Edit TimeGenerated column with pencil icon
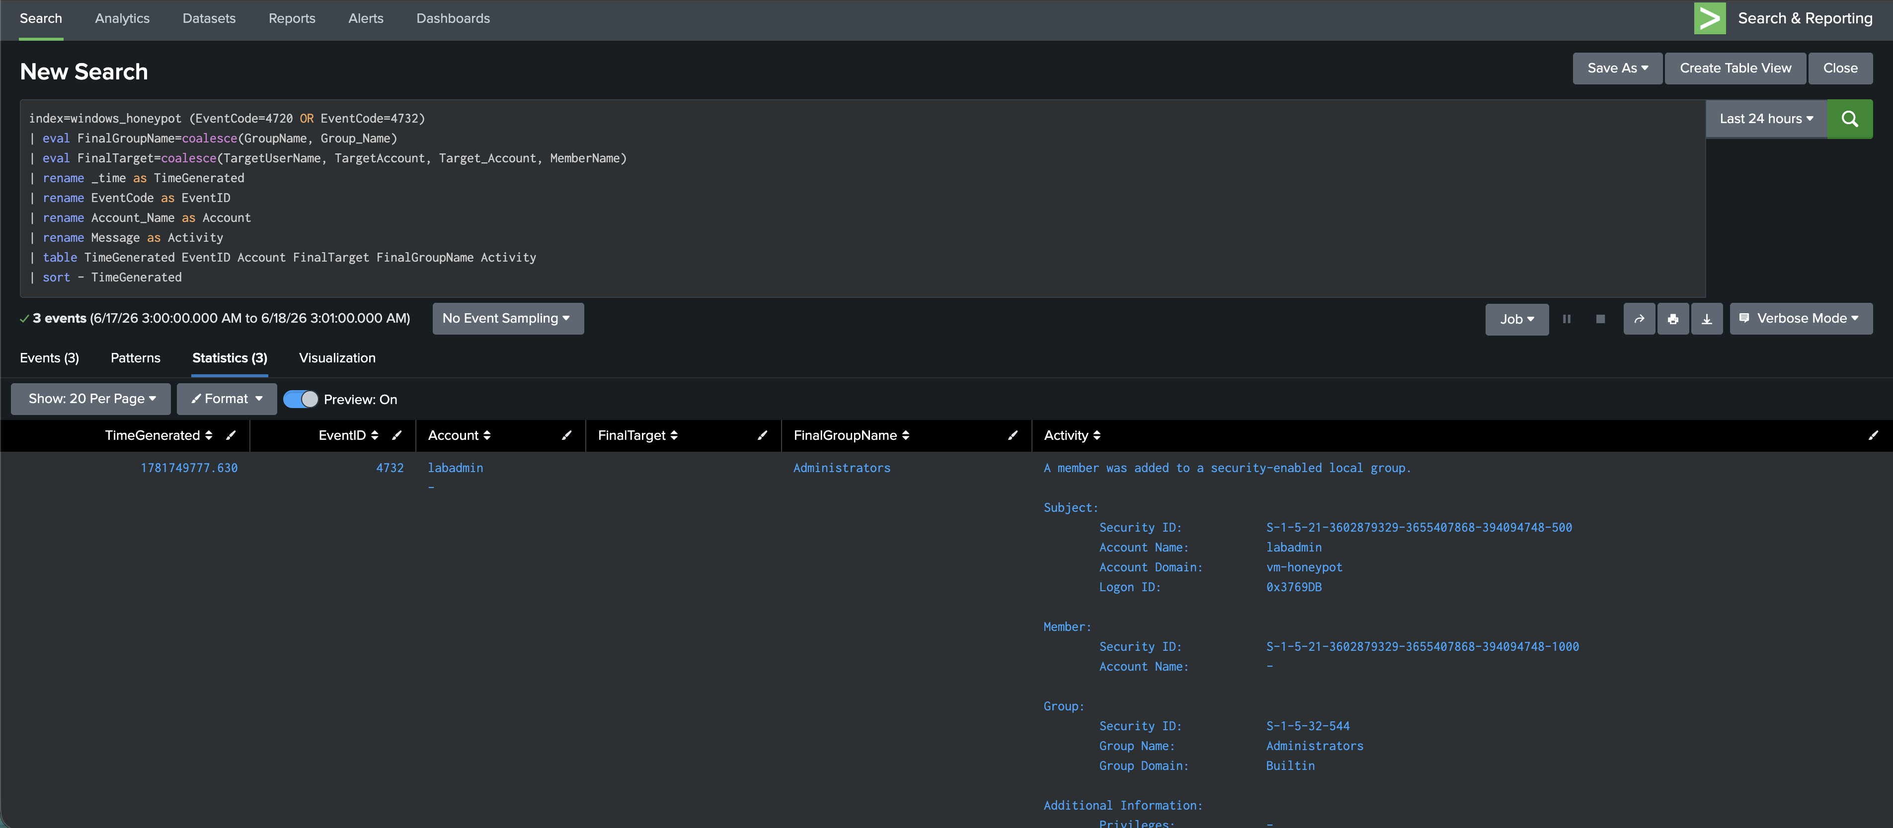The image size is (1893, 828). (x=231, y=435)
